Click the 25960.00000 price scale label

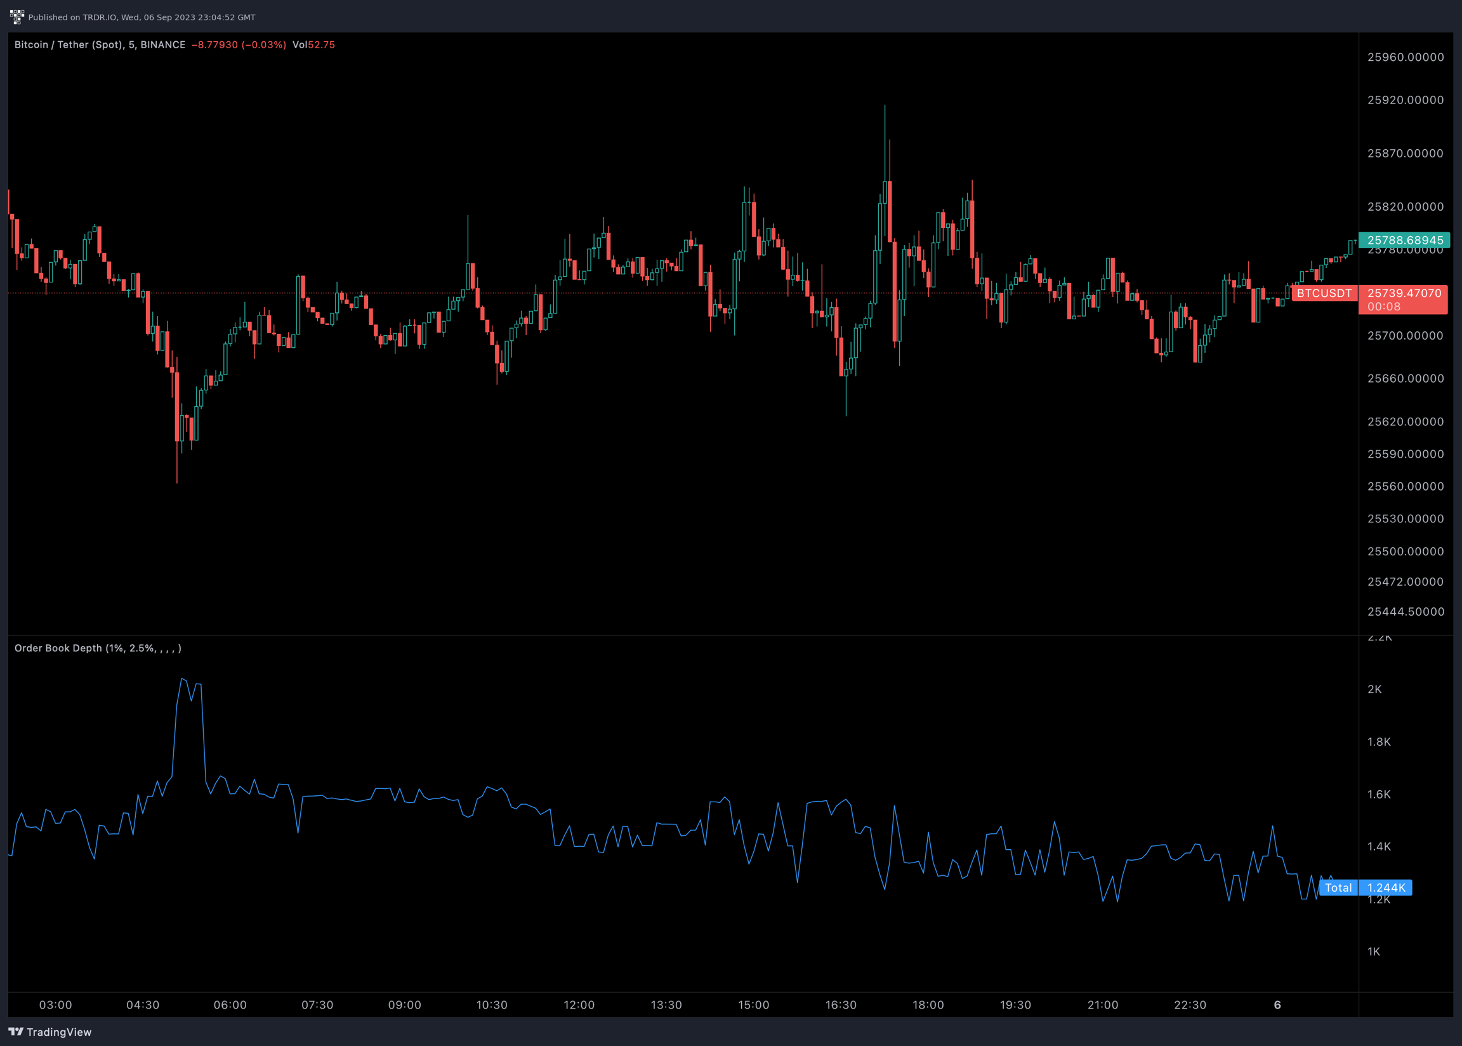tap(1406, 57)
